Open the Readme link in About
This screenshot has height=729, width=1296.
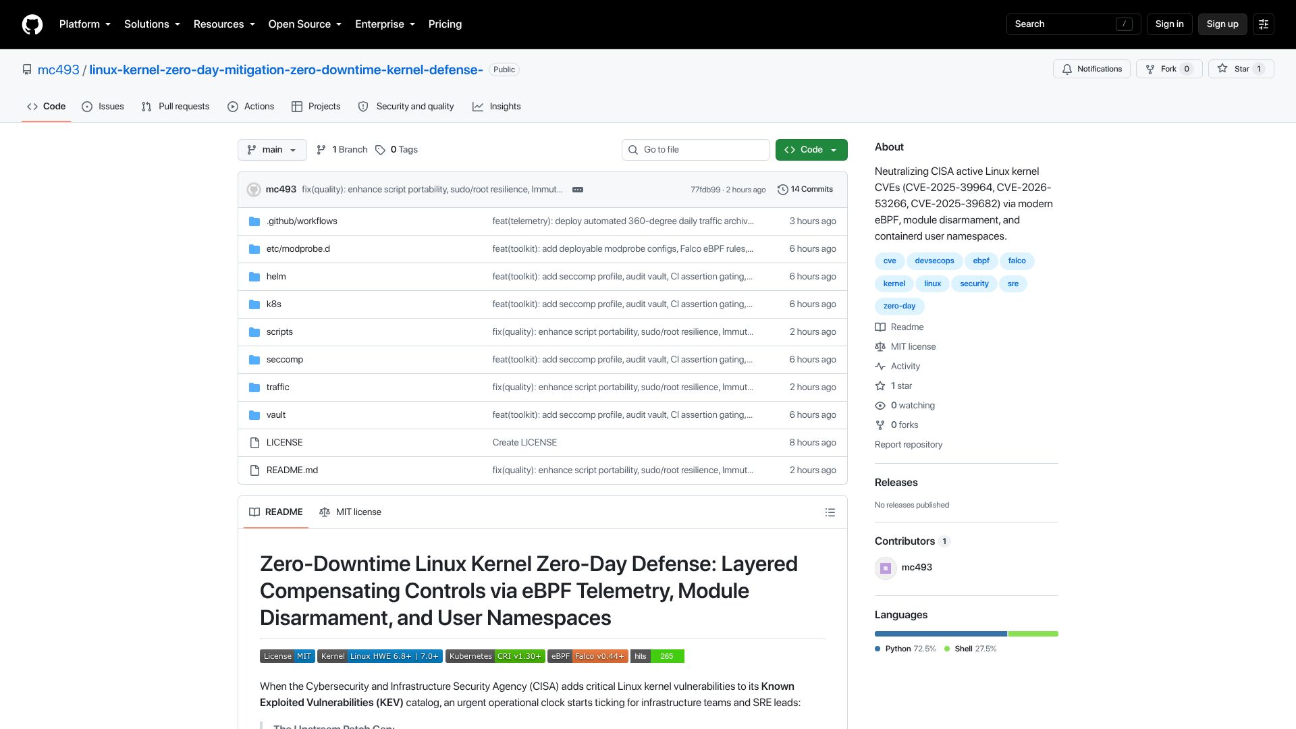900,327
